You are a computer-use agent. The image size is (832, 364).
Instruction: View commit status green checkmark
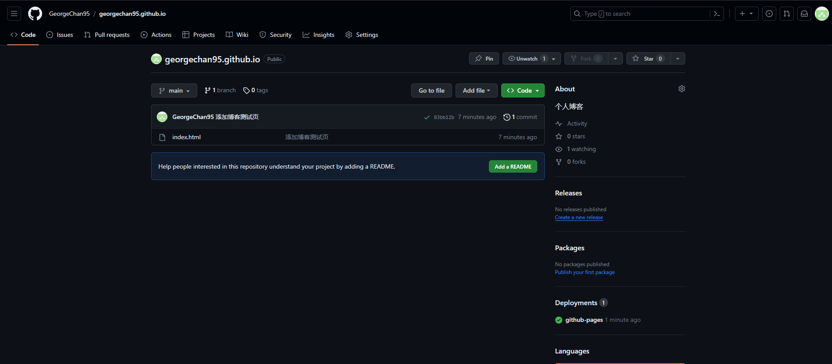click(427, 117)
